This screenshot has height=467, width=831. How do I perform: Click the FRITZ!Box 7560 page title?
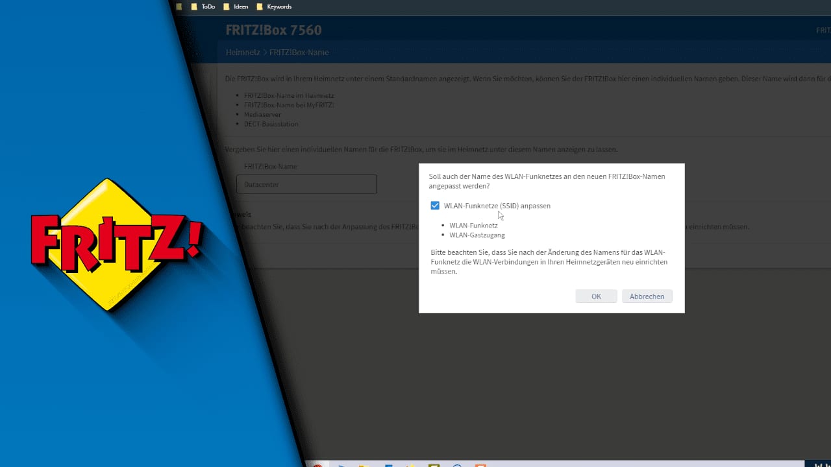273,30
